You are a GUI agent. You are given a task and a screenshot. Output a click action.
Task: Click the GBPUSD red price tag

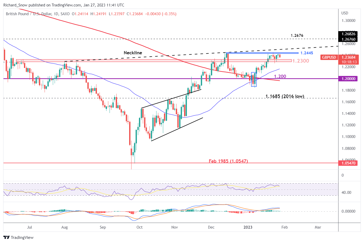329,57
